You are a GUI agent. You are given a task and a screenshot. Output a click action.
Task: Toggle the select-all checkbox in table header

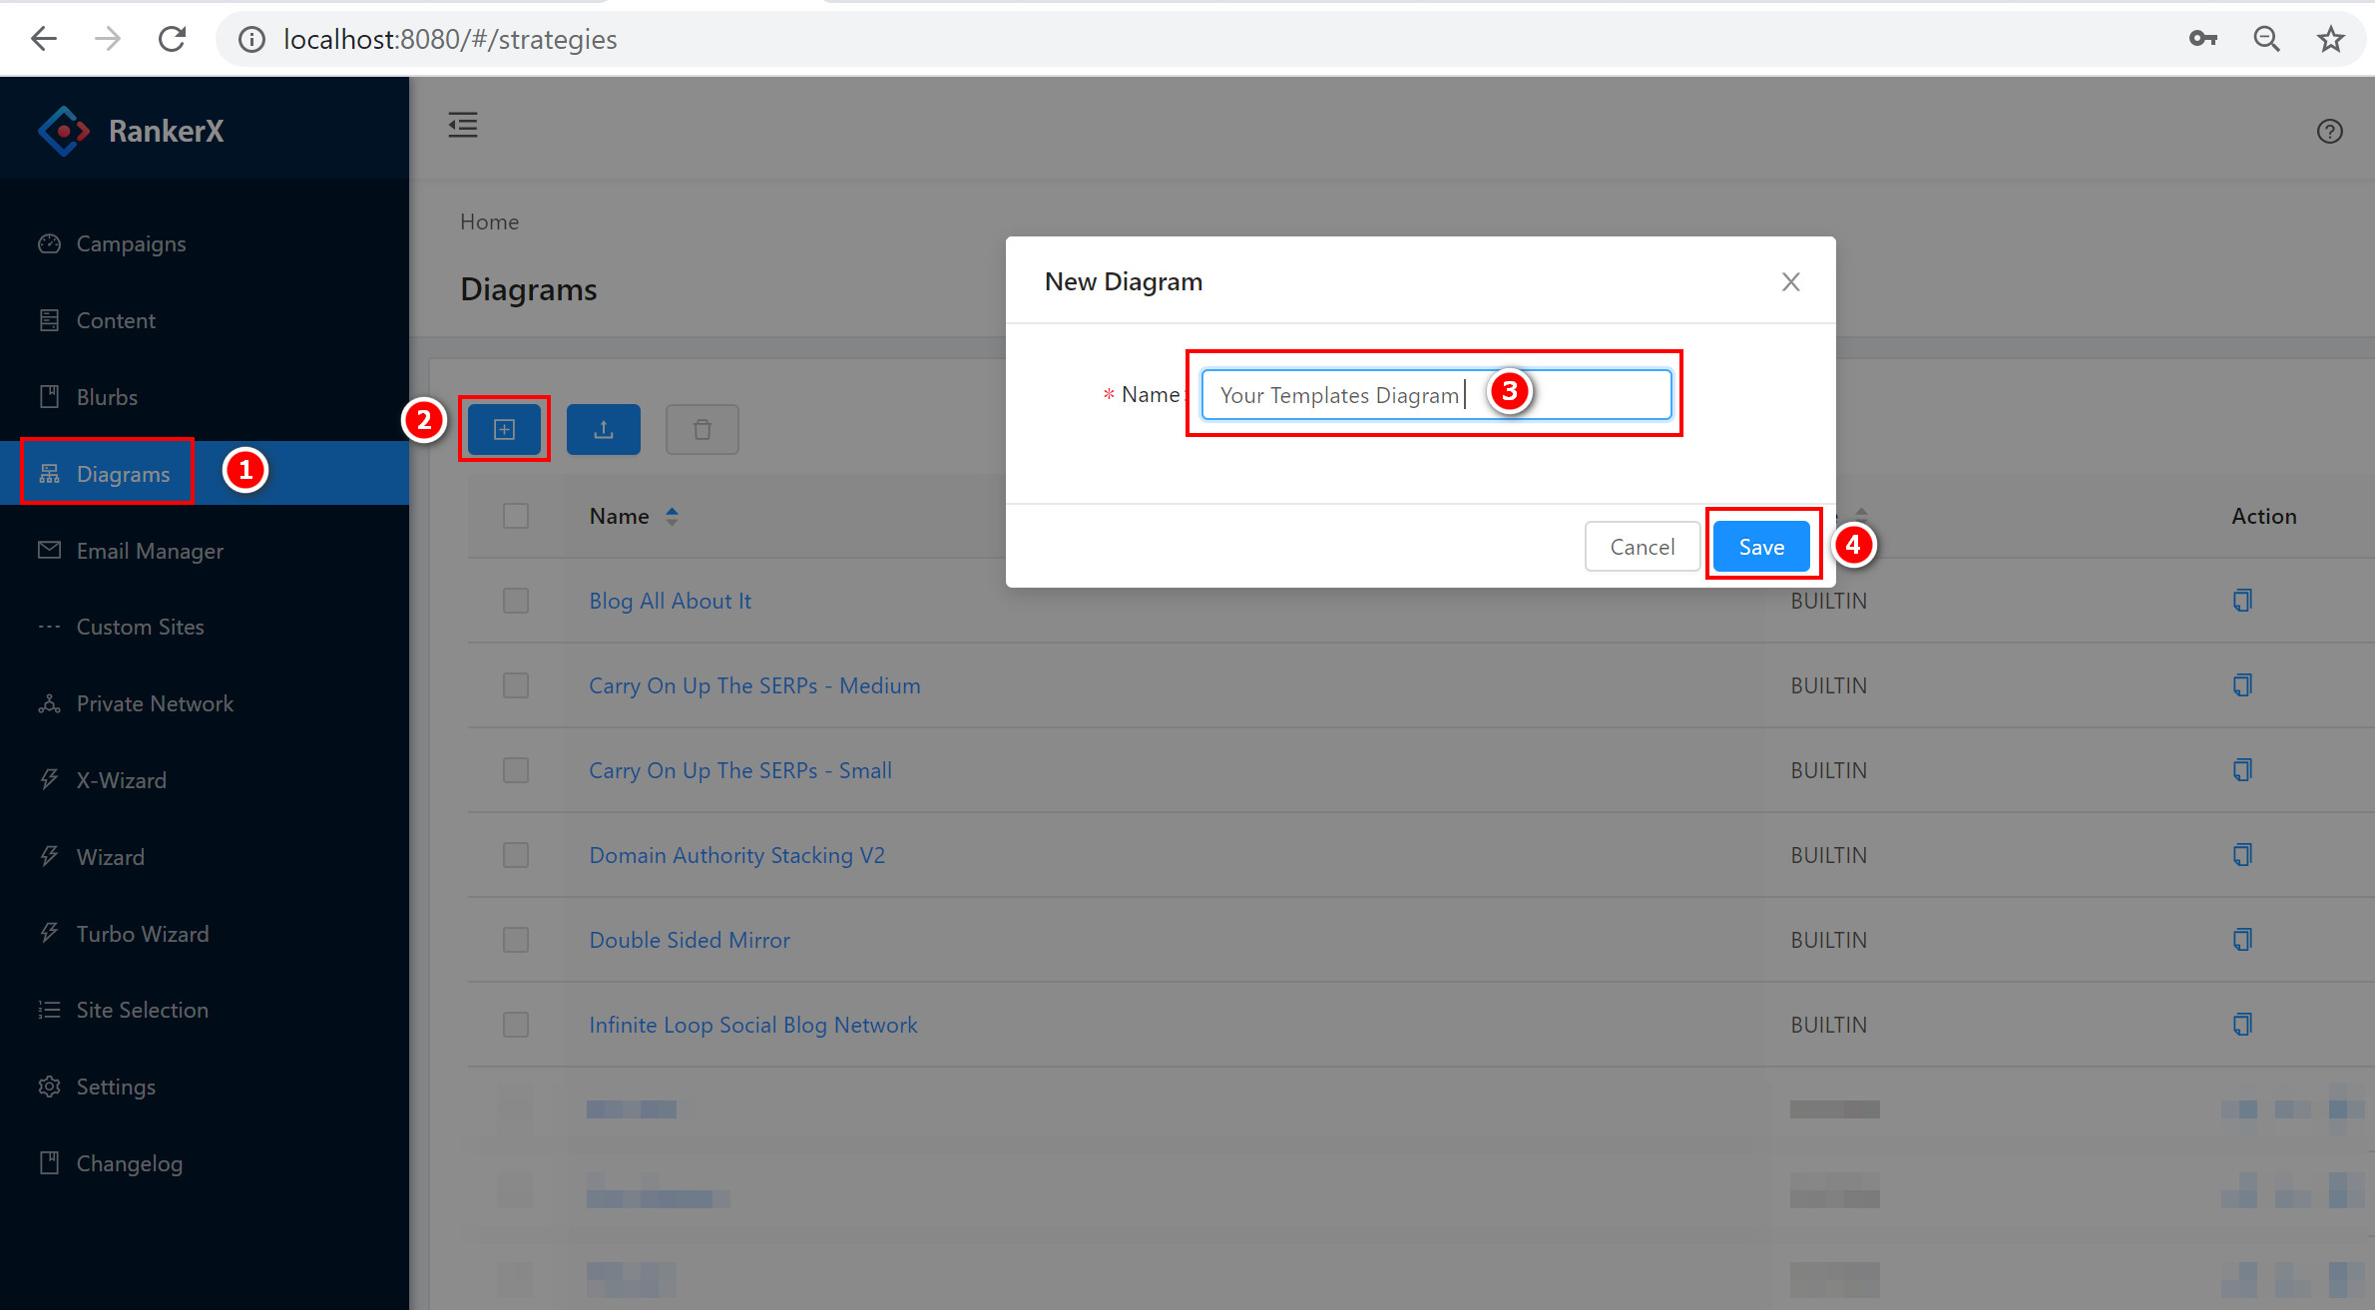click(x=516, y=516)
